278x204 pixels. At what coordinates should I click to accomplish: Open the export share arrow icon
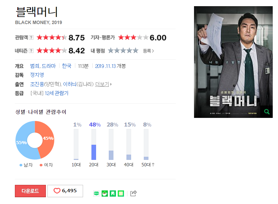click(133, 194)
